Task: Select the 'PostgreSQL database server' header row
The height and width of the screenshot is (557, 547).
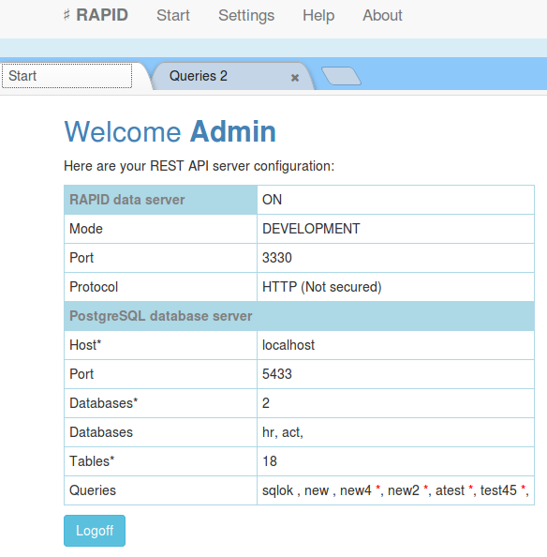Action: 299,316
